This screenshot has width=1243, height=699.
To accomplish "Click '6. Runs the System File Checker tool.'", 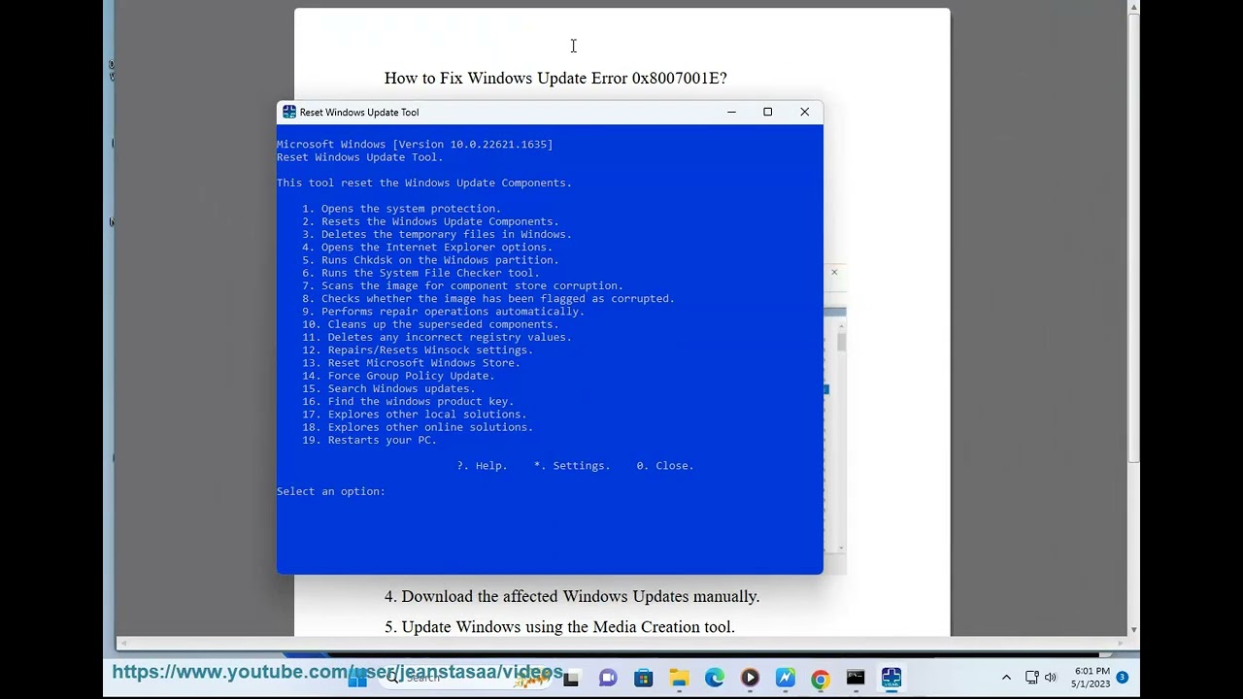I will click(420, 273).
